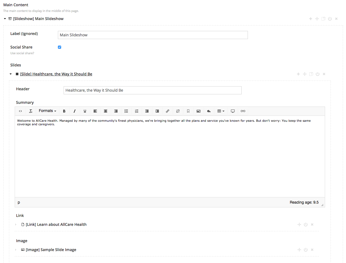Toggle bold formatting in Summary editor
Viewport: 346px width, 263px height.
[x=64, y=111]
